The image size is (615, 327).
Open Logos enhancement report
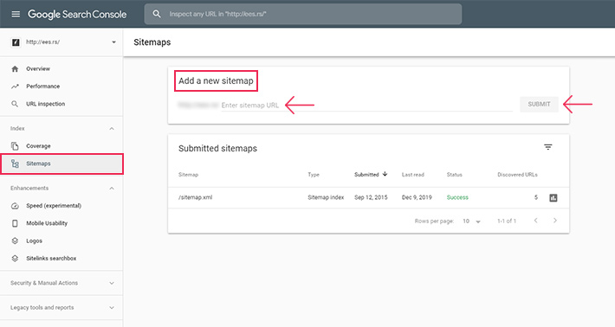(x=34, y=240)
